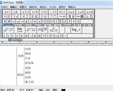This screenshot has width=113, height=91.
Task: Switch to the Geometry tab
Action: pyautogui.click(x=68, y=25)
